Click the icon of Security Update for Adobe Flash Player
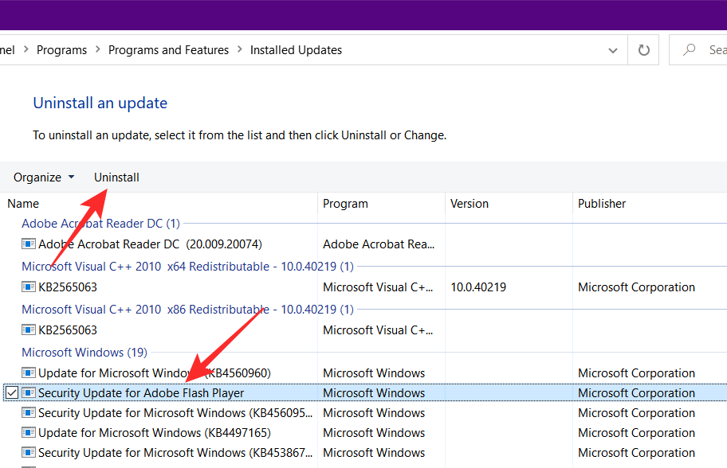This screenshot has height=468, width=727. pos(29,393)
